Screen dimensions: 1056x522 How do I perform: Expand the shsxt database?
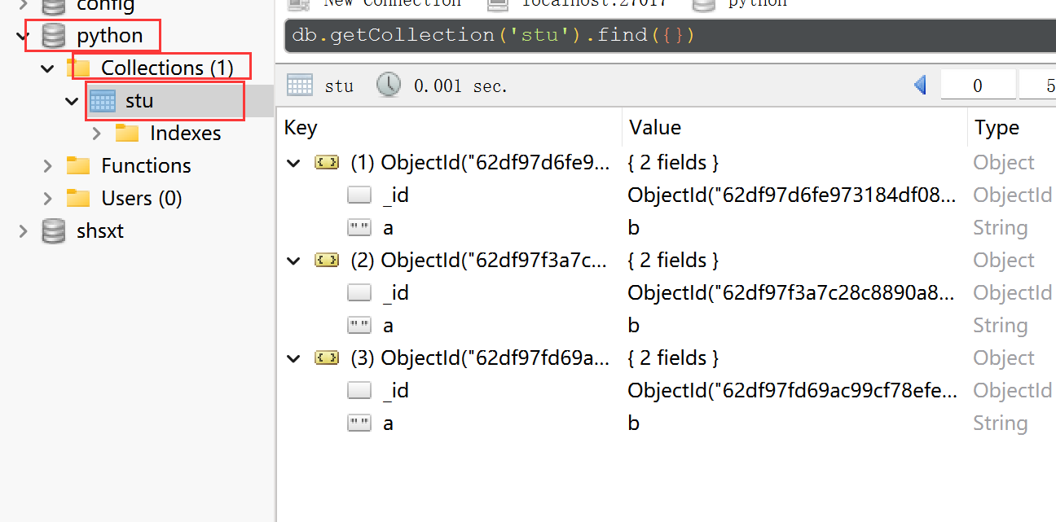point(22,231)
